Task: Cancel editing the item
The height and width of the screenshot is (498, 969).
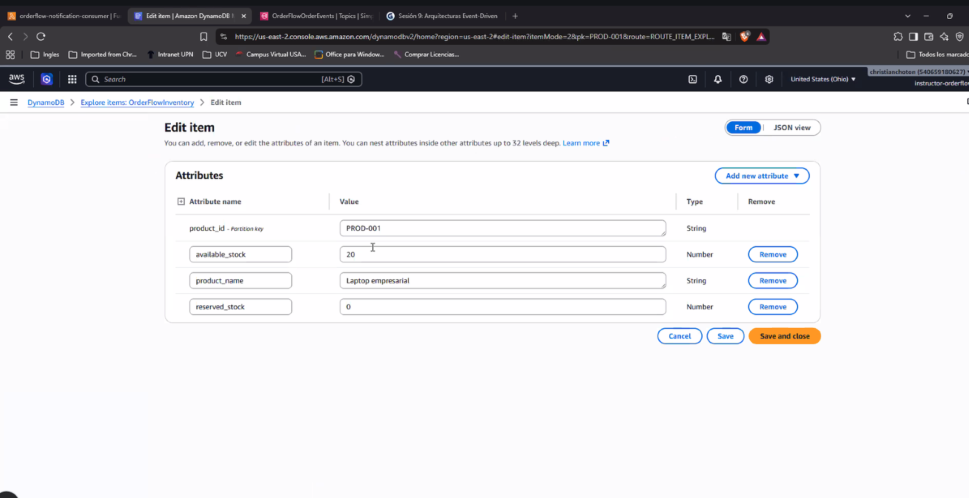Action: coord(680,336)
